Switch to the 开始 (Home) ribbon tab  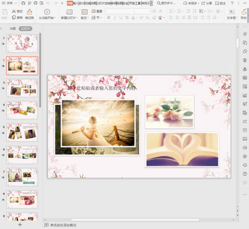click(x=70, y=3)
